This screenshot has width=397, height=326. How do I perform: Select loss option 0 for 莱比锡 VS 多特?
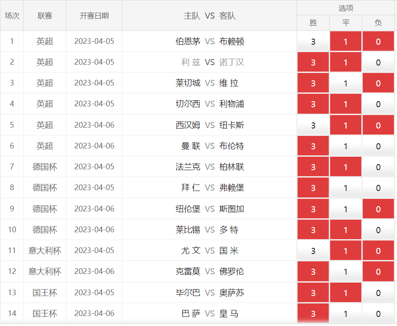tap(378, 230)
